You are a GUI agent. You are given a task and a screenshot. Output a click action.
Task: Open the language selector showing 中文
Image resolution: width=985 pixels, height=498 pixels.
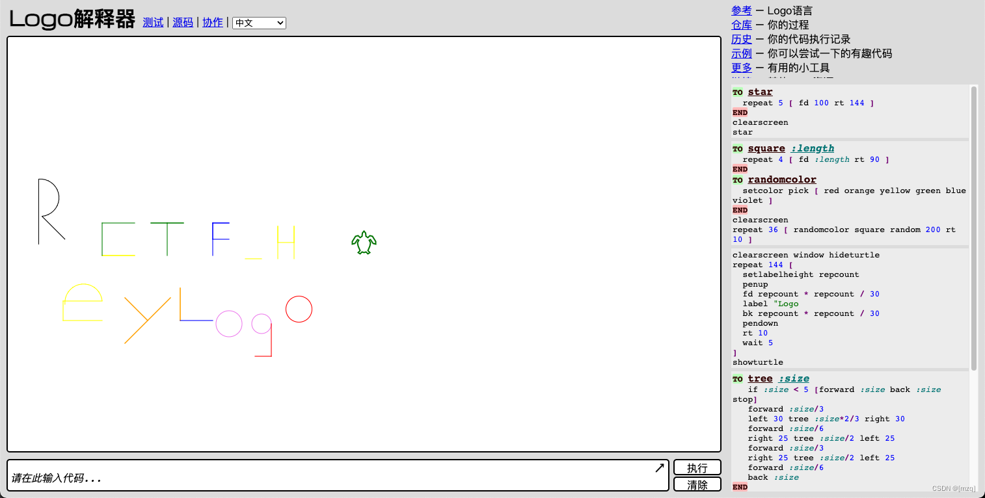pos(259,22)
